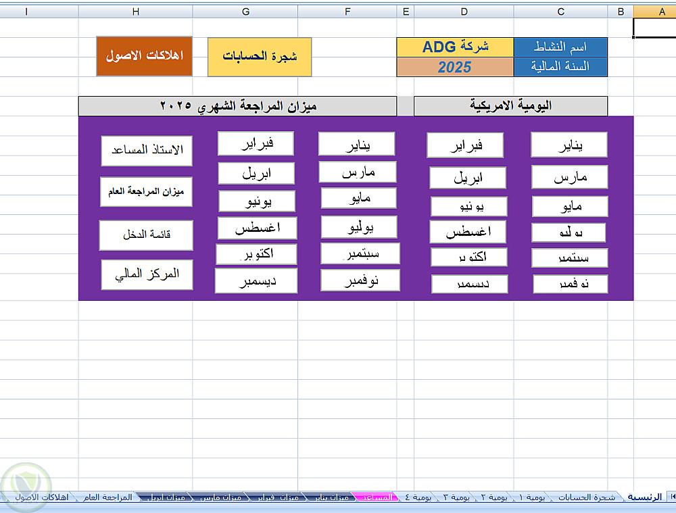
Task: Open سبتمبر under ميزان المراجعة الشهري
Action: pos(360,253)
